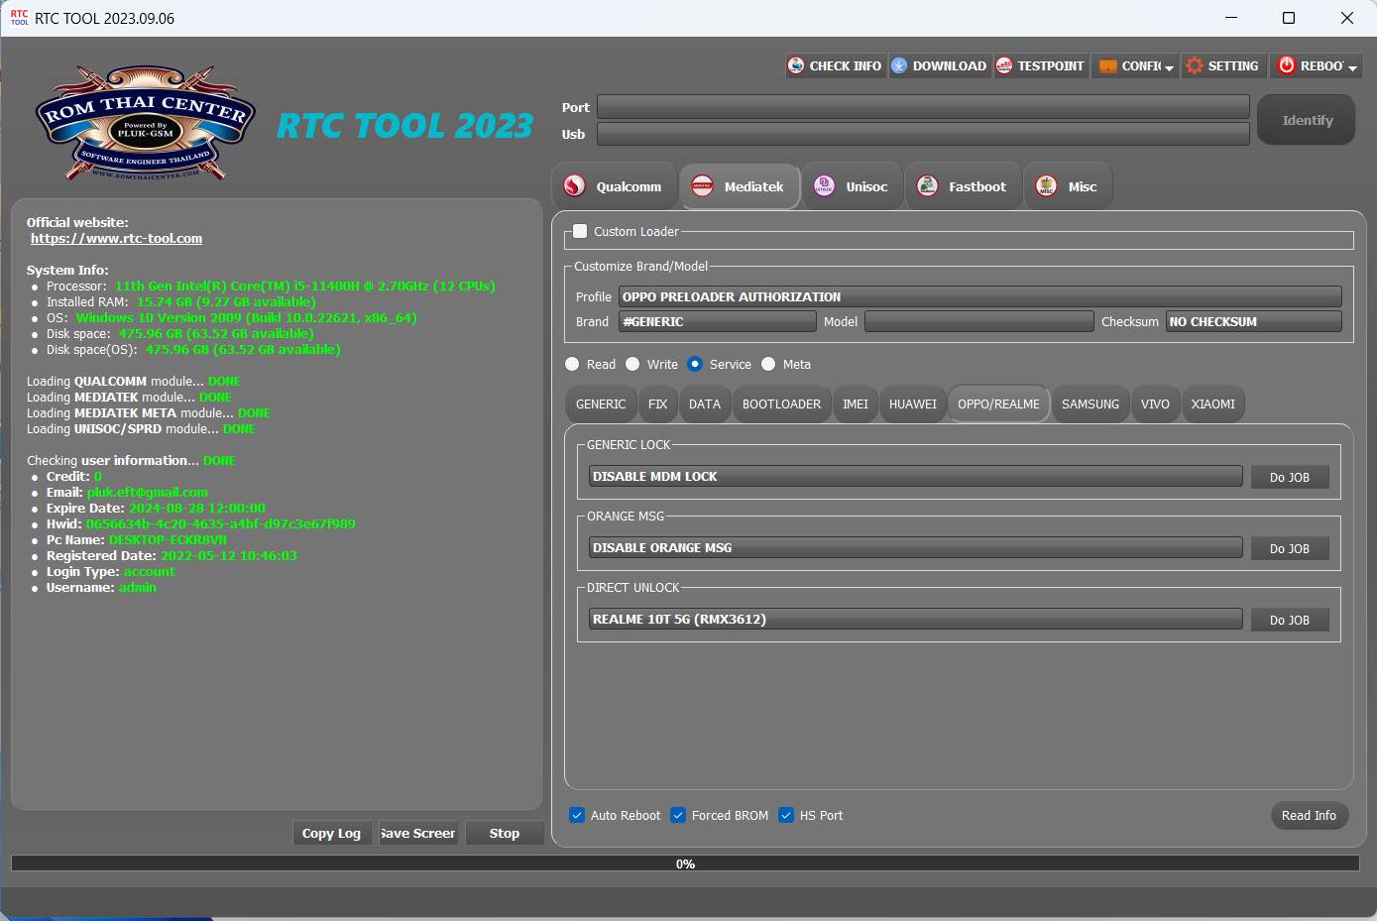This screenshot has height=921, width=1377.
Task: Click the Identify button
Action: (x=1307, y=120)
